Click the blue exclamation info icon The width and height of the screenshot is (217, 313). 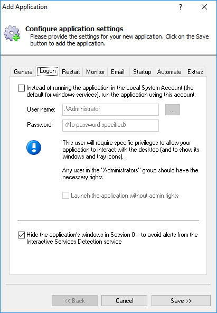34,148
